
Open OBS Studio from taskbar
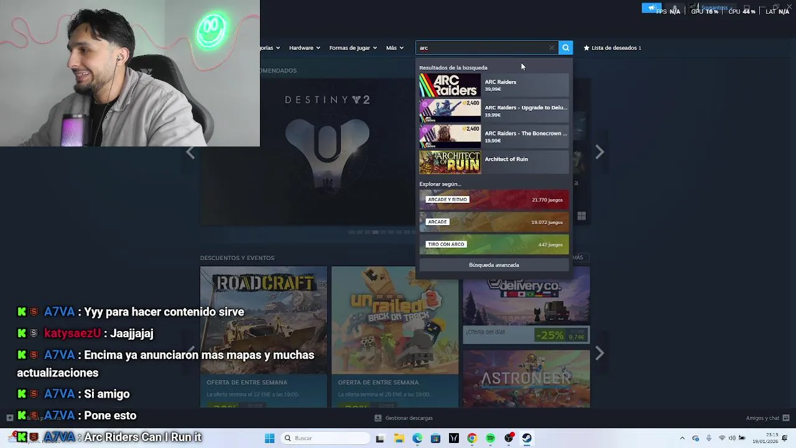[x=509, y=438]
